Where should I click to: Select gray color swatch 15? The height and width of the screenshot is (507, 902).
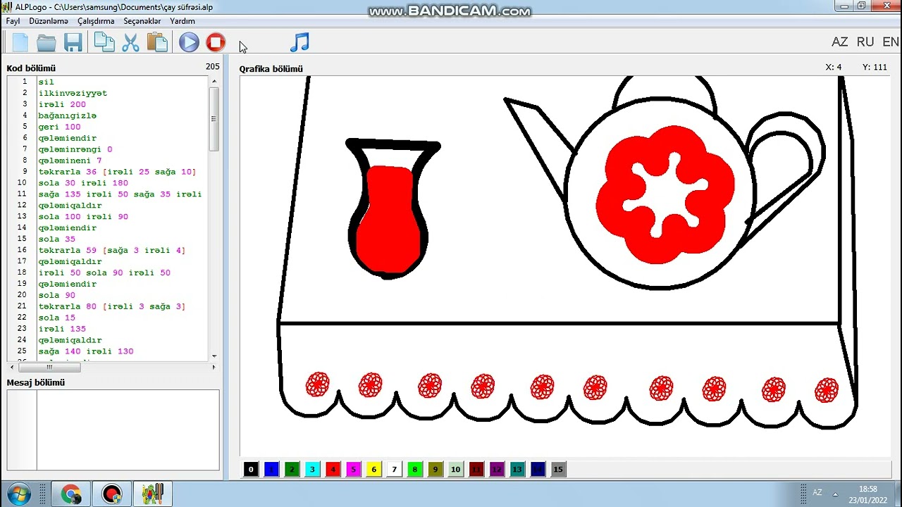[x=558, y=469]
